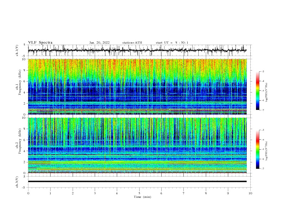This screenshot has width=282, height=217.
Task: Click the "6" kHz tick of ch.1 spectrogram
Action: 25,81
